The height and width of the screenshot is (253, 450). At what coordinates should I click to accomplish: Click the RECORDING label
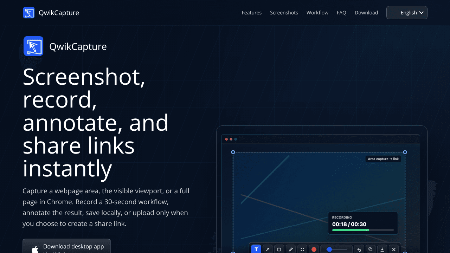click(342, 218)
